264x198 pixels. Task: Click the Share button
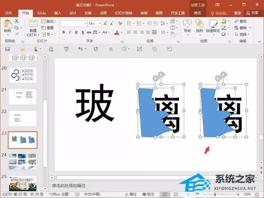(252, 13)
